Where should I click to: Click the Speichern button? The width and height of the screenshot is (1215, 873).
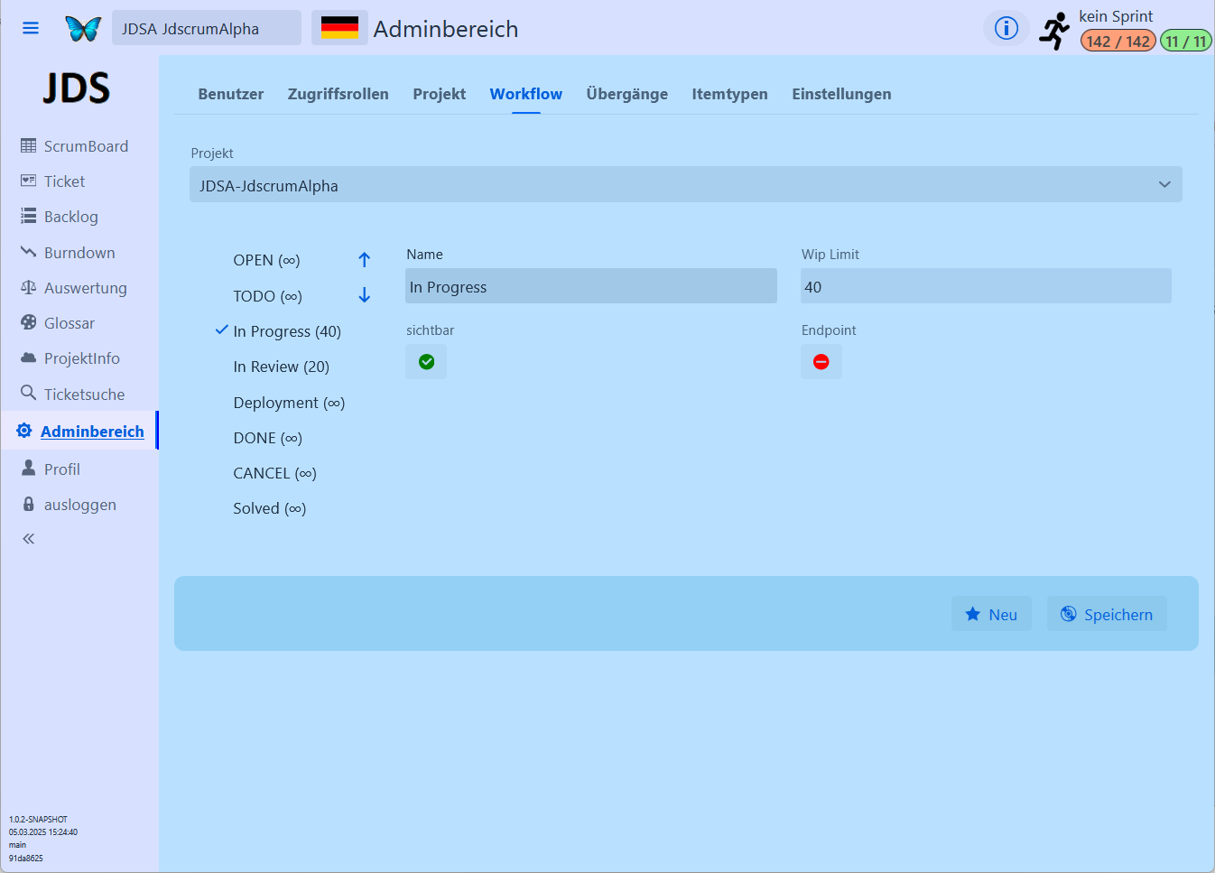[1107, 614]
